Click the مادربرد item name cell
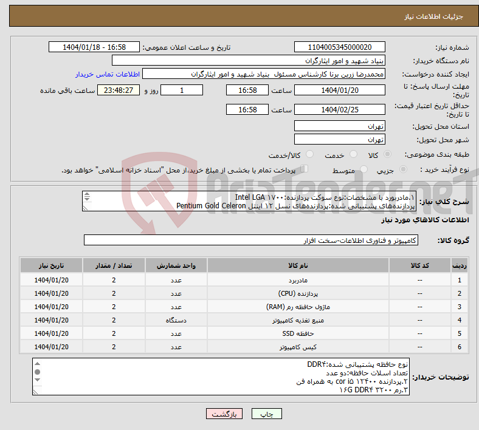The image size is (479, 430). click(x=298, y=280)
